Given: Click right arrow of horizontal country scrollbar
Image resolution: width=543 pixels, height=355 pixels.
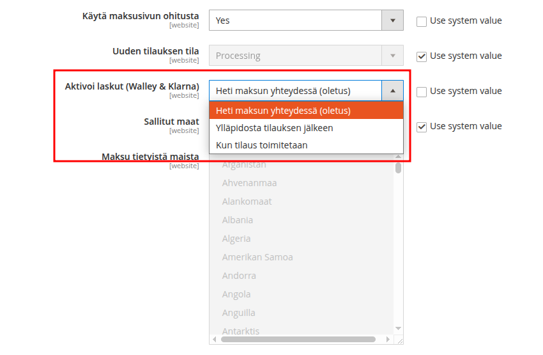Looking at the screenshot, I should pos(389,339).
